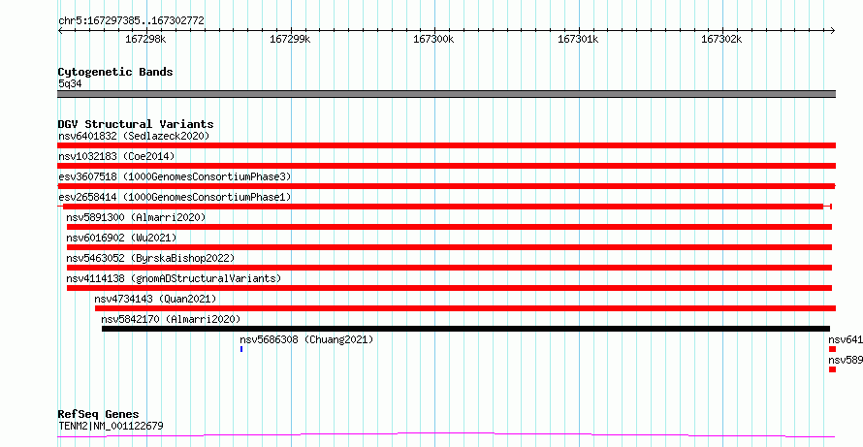Click the nsv6401832 (Sedlazeck2020) variant label

pyautogui.click(x=134, y=136)
